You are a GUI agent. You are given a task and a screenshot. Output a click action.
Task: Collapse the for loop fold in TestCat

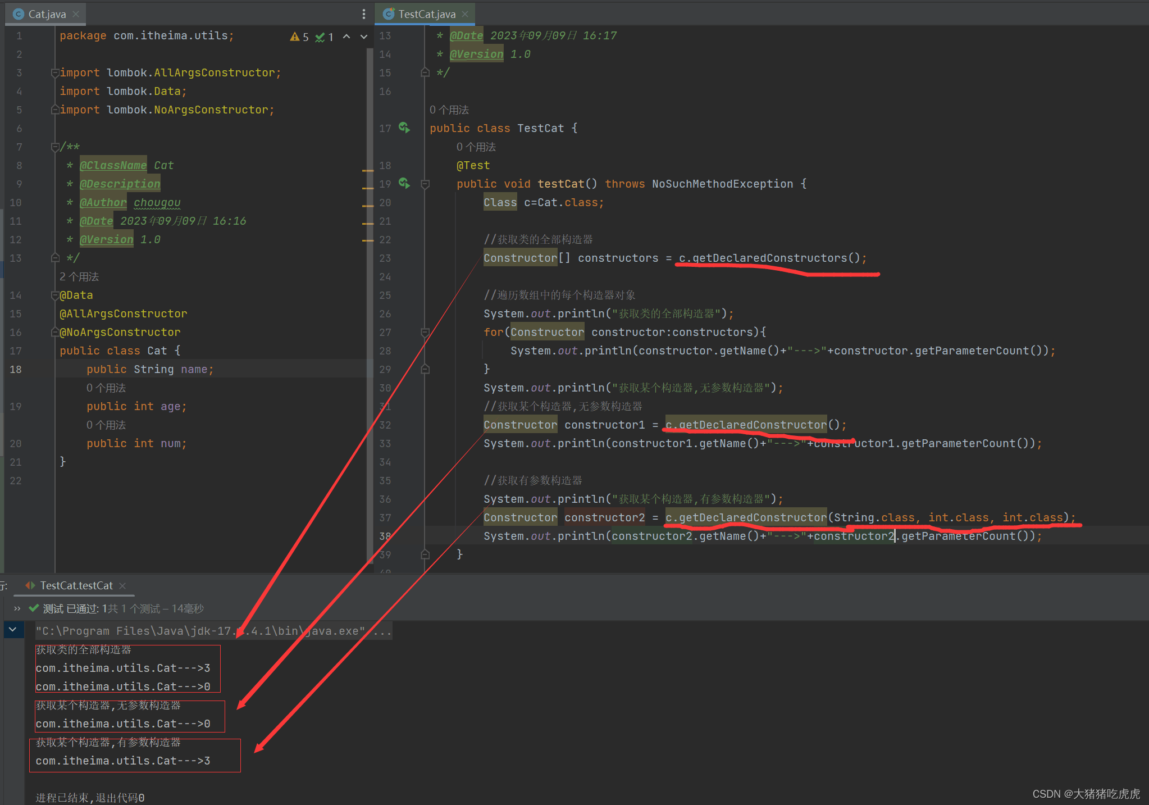click(425, 332)
